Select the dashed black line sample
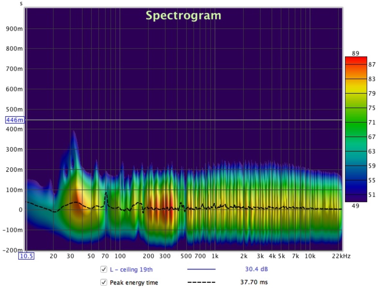This screenshot has width=386, height=290. [x=201, y=283]
